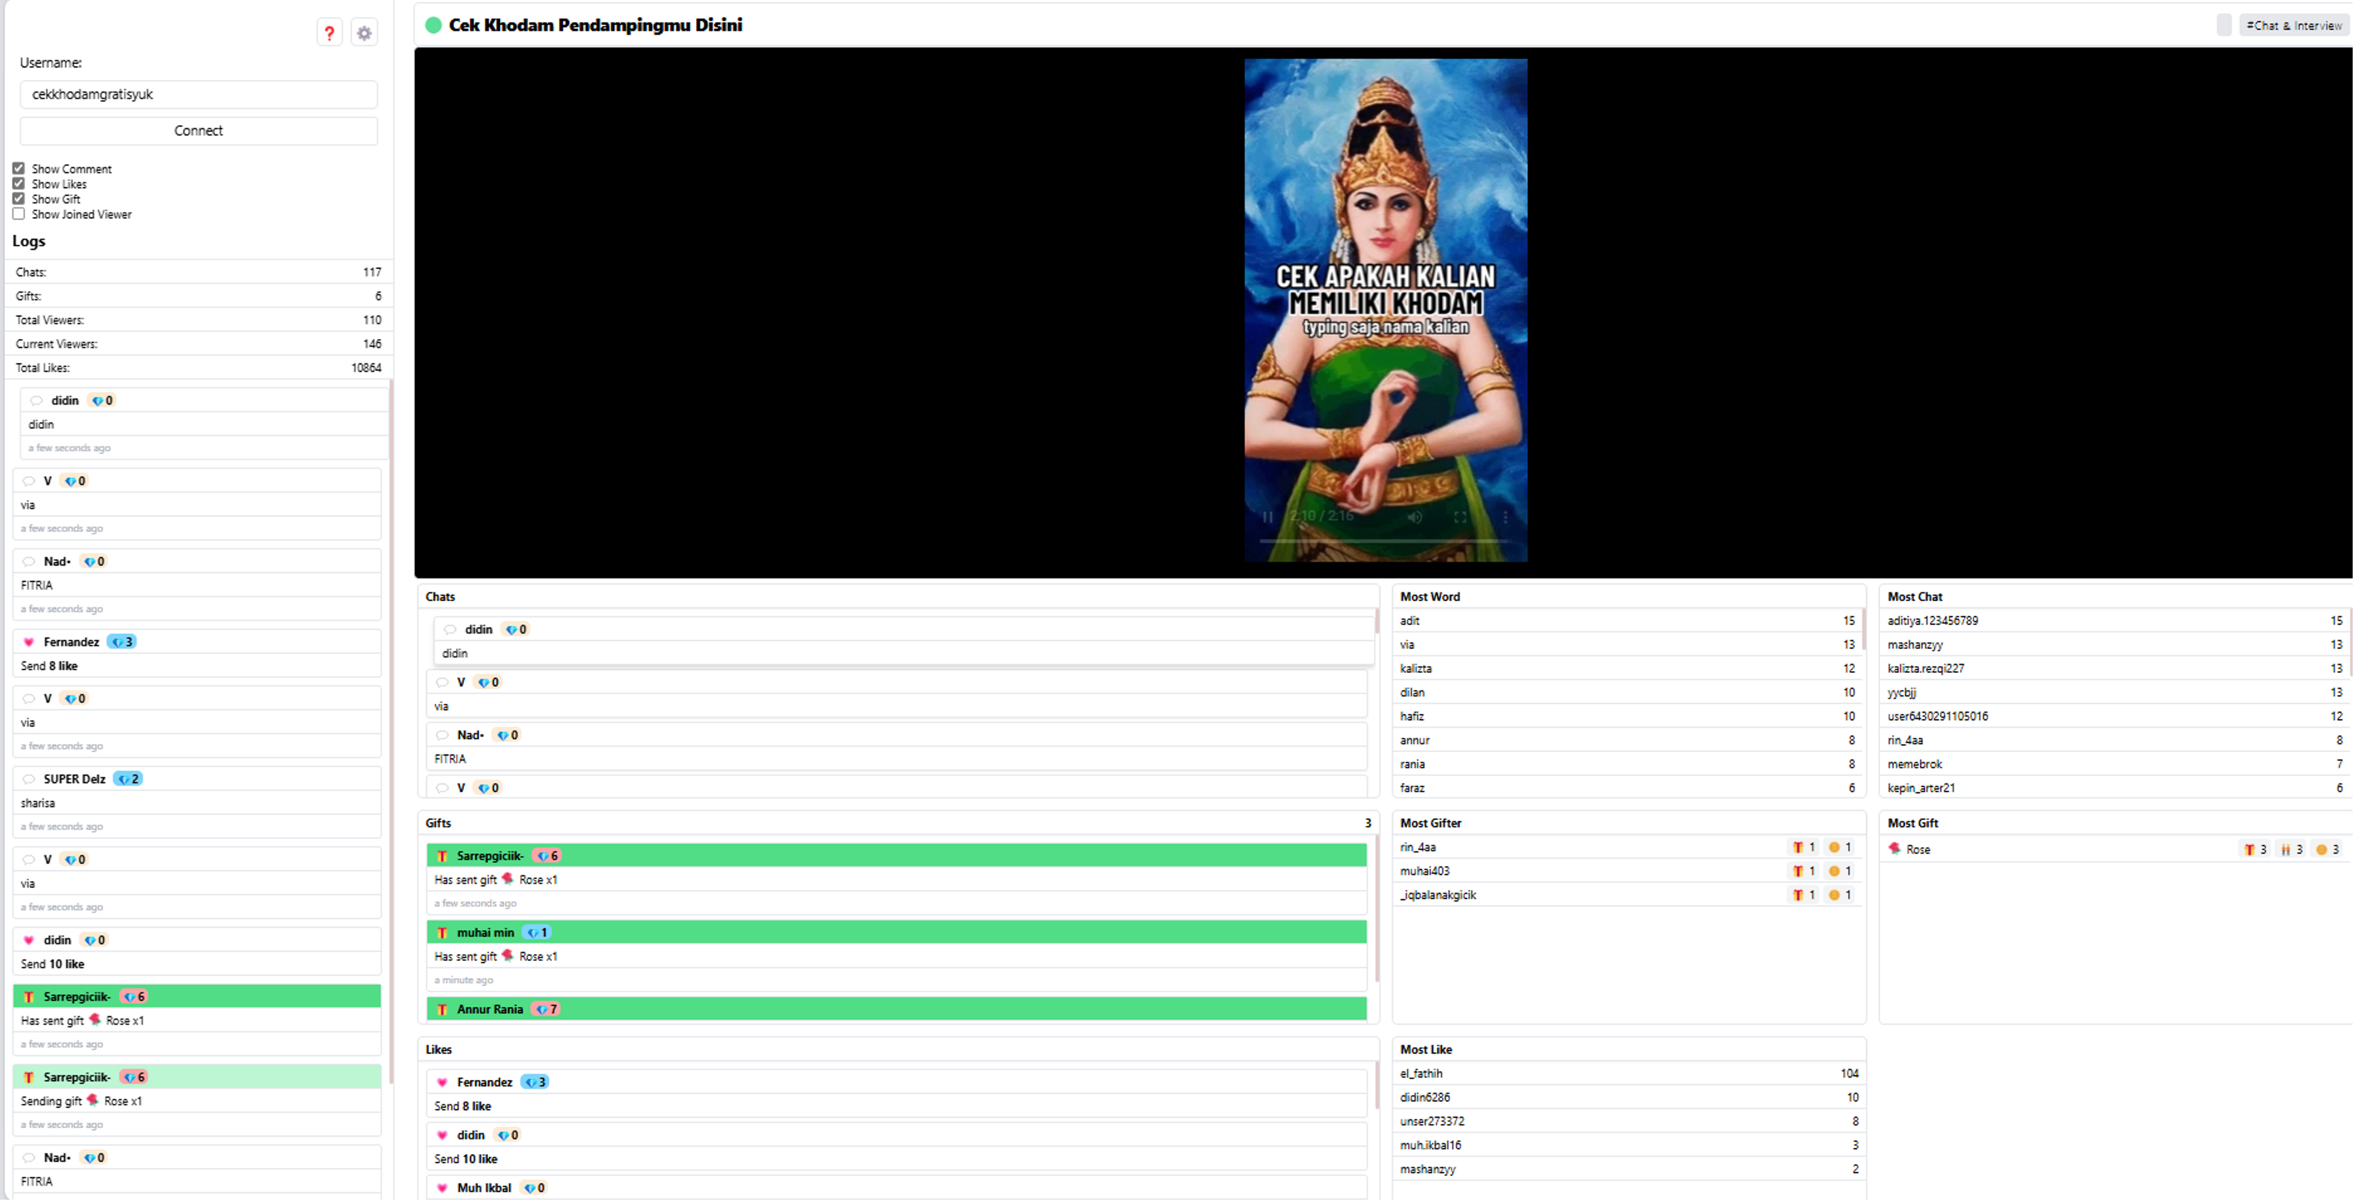The width and height of the screenshot is (2353, 1200).
Task: Click the gift count icon in rin_4aa row
Action: click(x=1798, y=847)
